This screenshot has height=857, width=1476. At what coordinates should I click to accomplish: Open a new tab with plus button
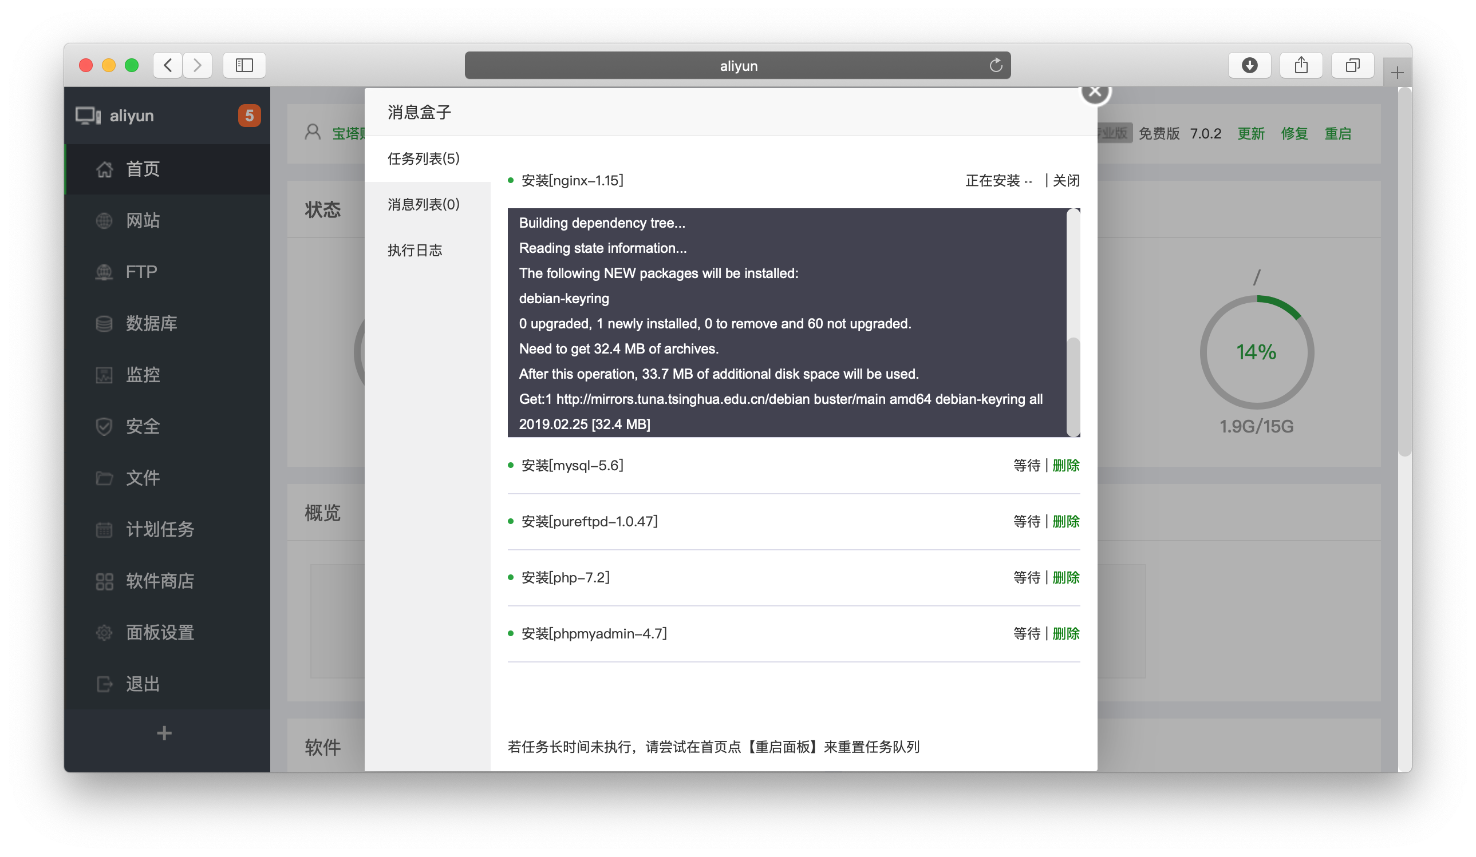point(1398,73)
